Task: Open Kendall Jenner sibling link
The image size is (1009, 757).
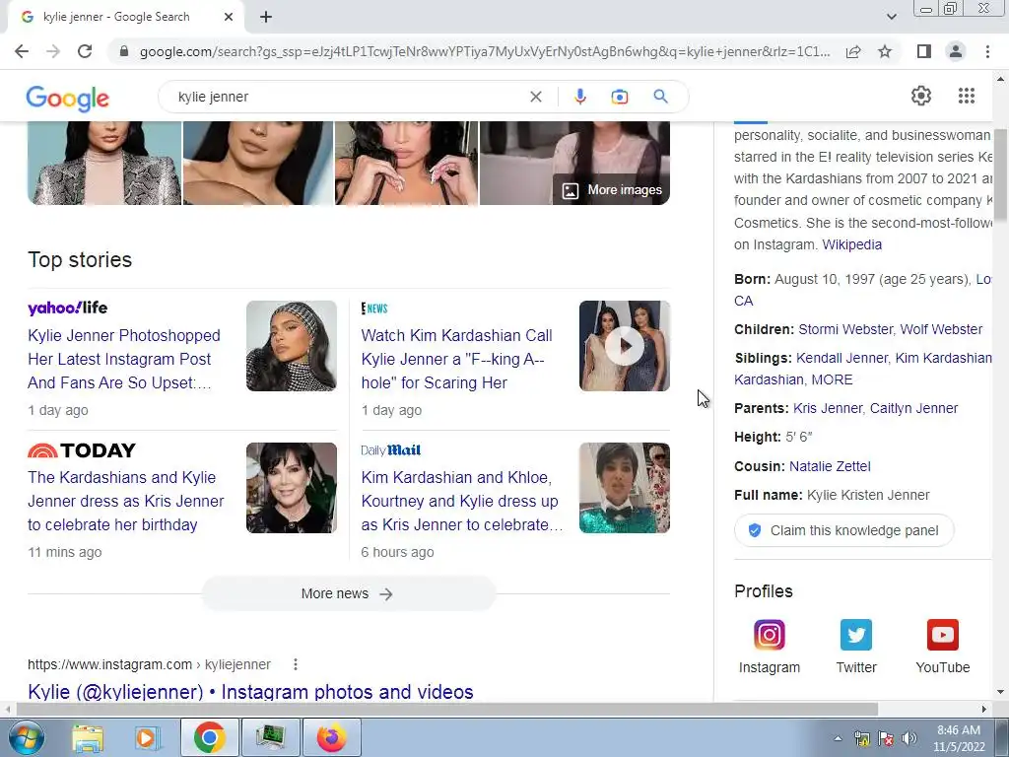Action: pyautogui.click(x=841, y=358)
